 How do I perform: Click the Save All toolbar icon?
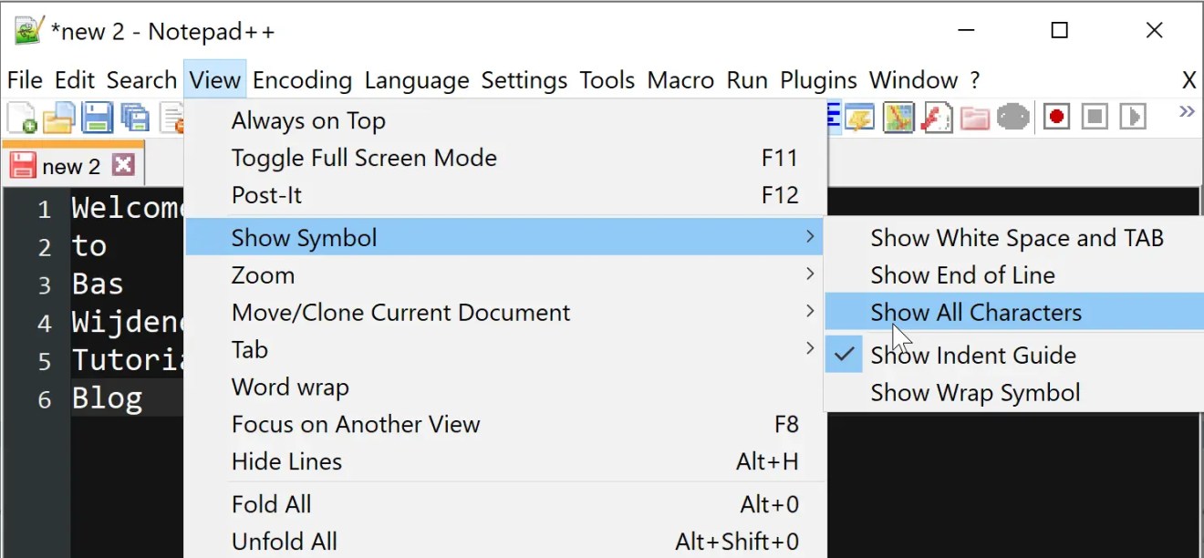click(x=135, y=118)
